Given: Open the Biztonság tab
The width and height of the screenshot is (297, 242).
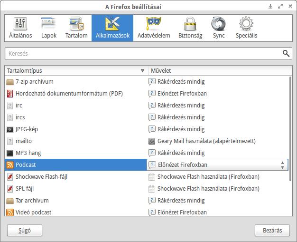Looking at the screenshot, I should click(190, 28).
